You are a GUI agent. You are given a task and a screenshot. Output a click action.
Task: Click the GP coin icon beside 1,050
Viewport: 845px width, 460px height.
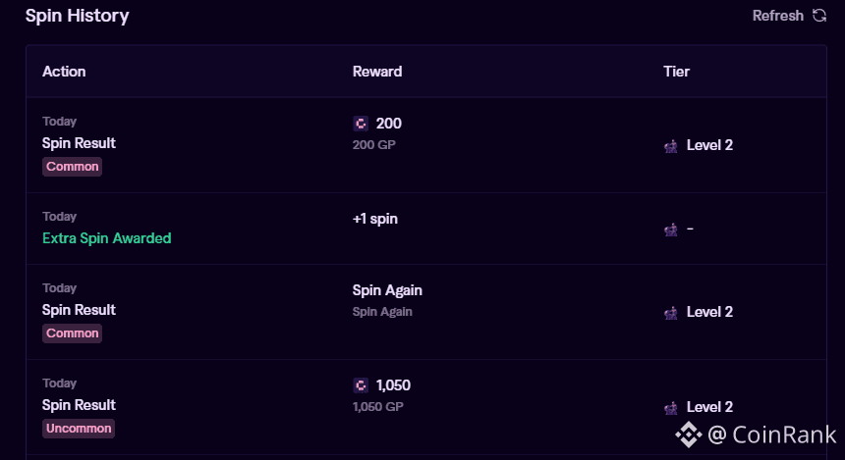tap(361, 385)
